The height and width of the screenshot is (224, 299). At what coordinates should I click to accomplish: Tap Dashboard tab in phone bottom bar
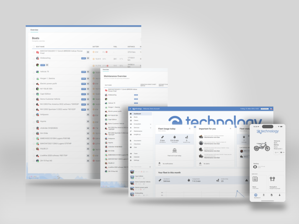click(256, 196)
